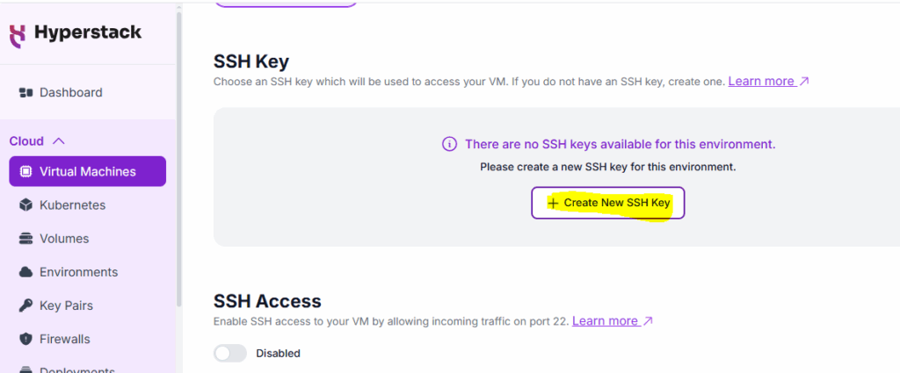
Task: Click the Key Pairs key icon
Action: tap(25, 305)
